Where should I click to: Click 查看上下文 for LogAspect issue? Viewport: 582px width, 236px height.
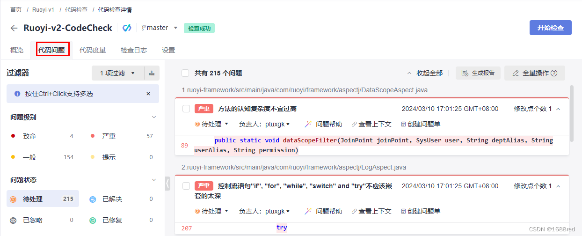coord(371,211)
